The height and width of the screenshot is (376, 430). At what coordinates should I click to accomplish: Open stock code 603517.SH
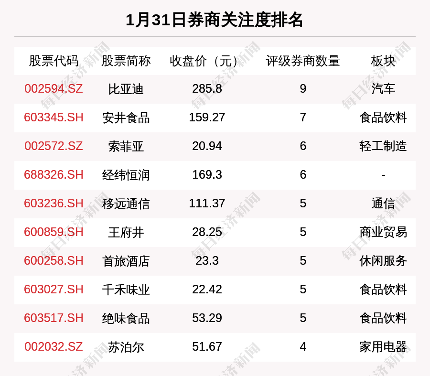[54, 318]
